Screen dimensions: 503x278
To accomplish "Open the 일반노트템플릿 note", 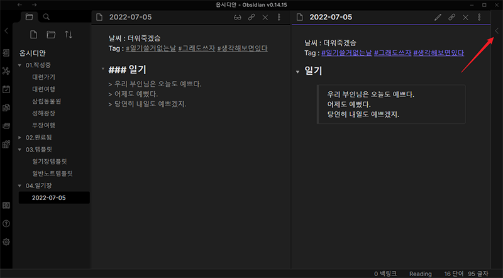I will pos(54,174).
